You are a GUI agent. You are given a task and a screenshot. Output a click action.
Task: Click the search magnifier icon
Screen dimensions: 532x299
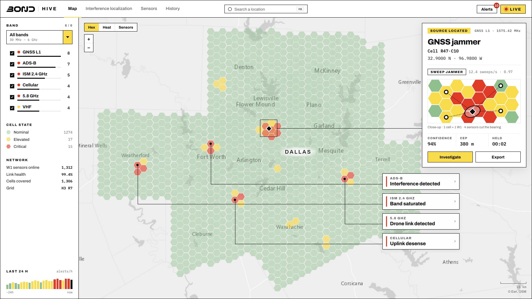coord(230,9)
